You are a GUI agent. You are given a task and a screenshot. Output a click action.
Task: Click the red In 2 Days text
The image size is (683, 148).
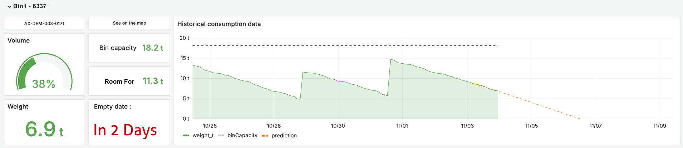coord(125,130)
